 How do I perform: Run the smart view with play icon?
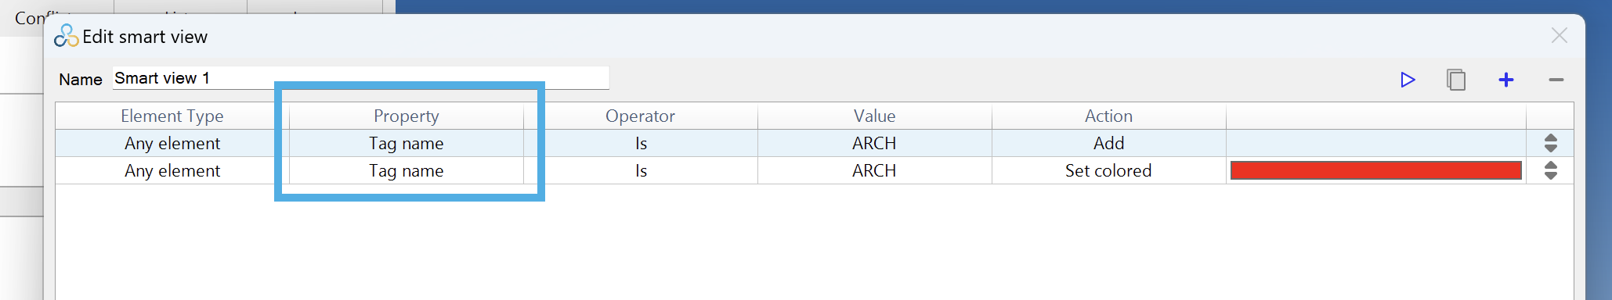1408,80
